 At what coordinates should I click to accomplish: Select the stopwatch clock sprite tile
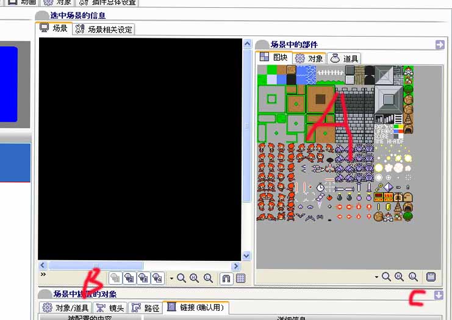320,188
